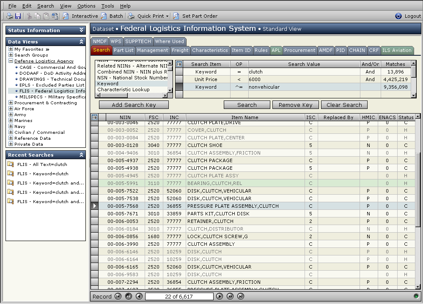Expand the Status Information panel

pos(82,30)
